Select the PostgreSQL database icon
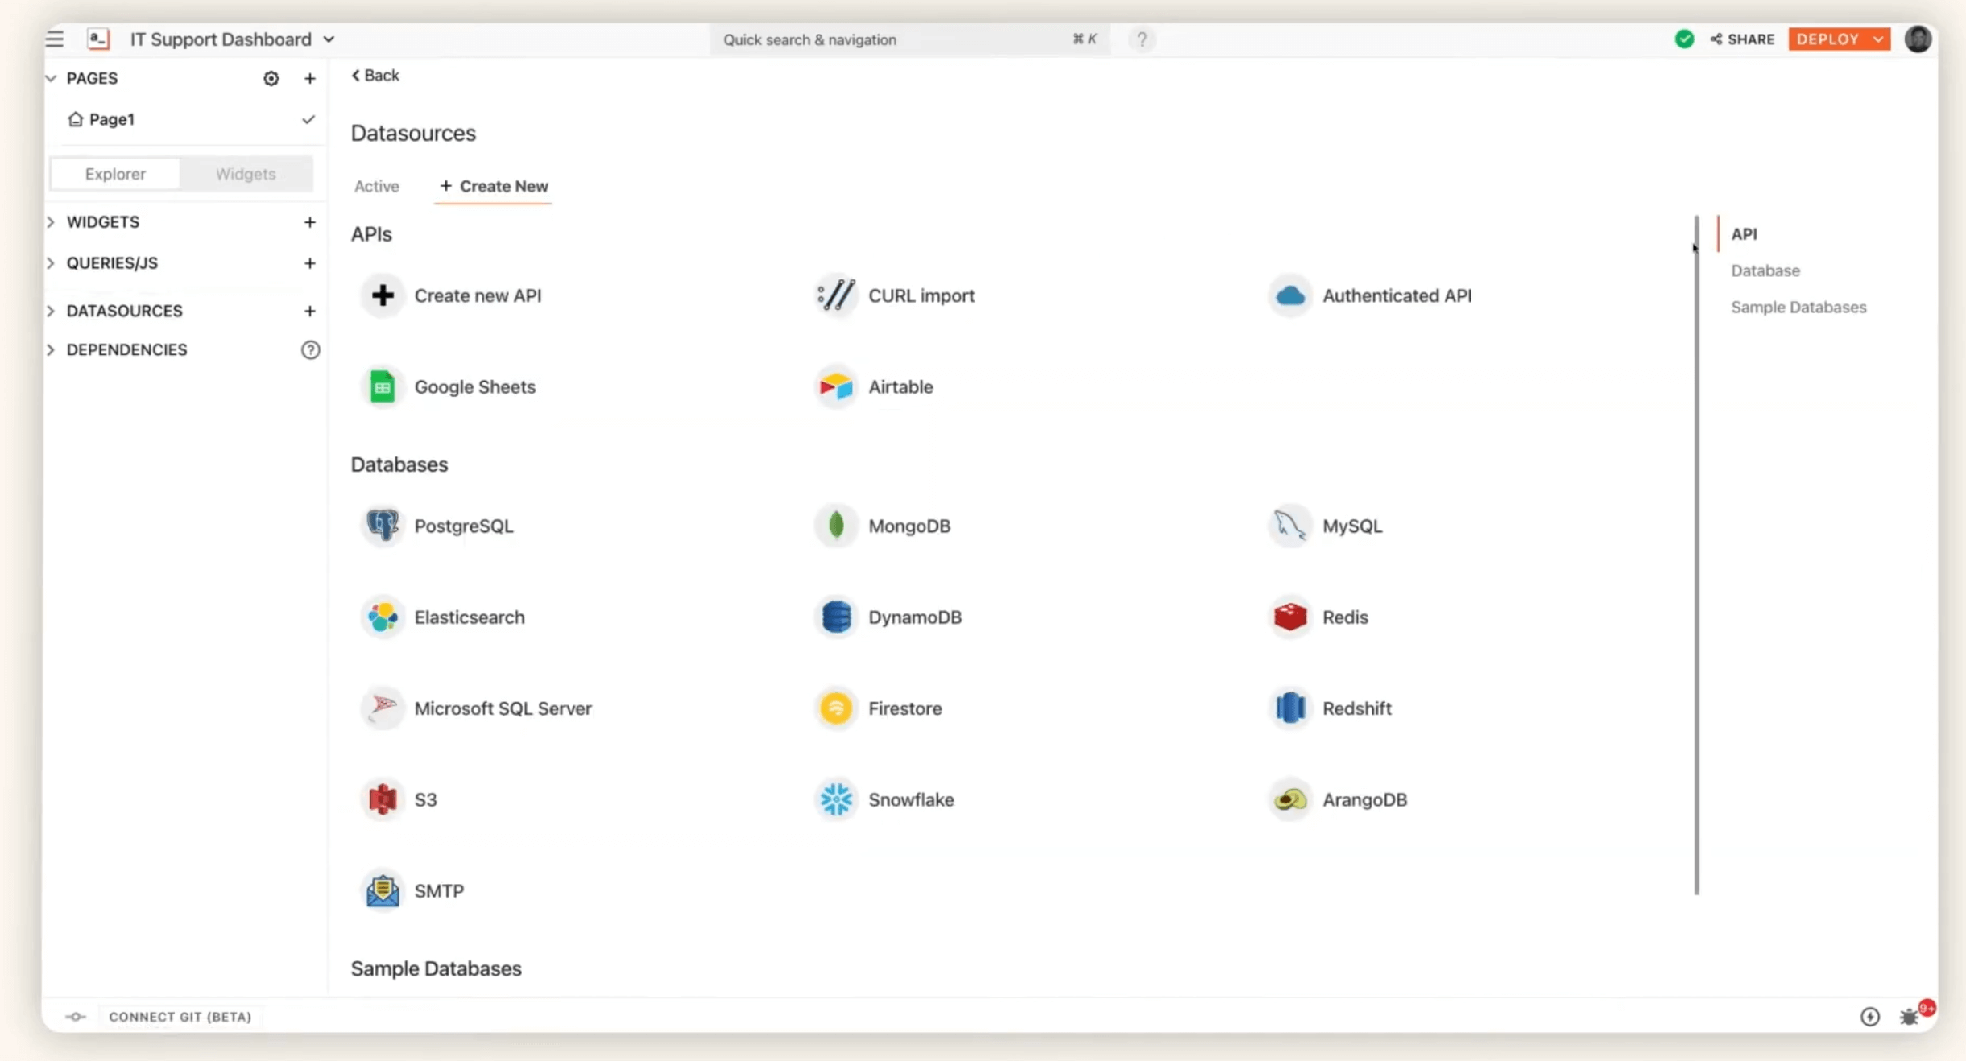This screenshot has height=1061, width=1966. 383,526
